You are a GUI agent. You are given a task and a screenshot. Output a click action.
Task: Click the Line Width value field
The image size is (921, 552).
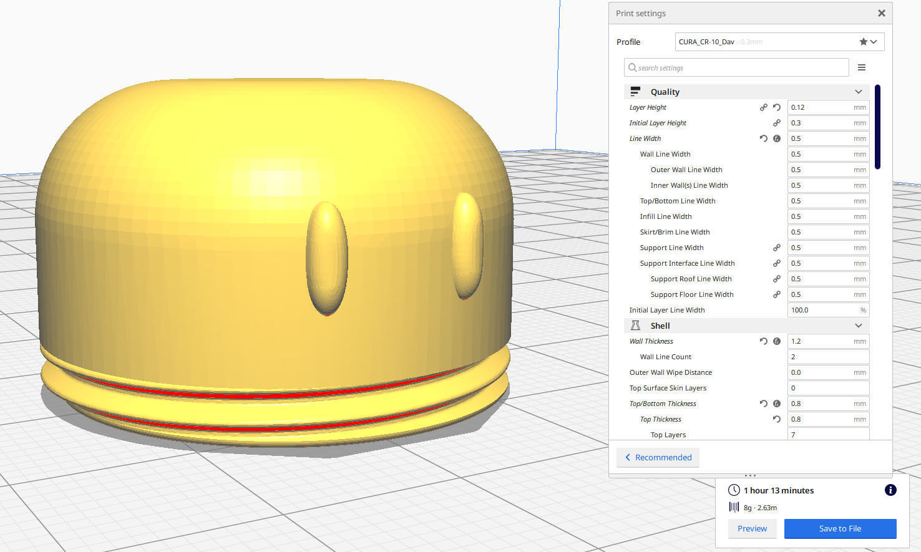pyautogui.click(x=828, y=138)
